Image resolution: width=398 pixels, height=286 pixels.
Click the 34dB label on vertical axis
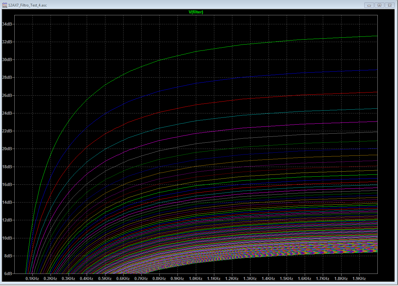tap(7, 24)
